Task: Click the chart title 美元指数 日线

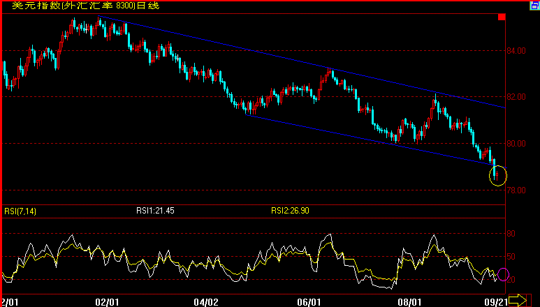Action: click(86, 6)
